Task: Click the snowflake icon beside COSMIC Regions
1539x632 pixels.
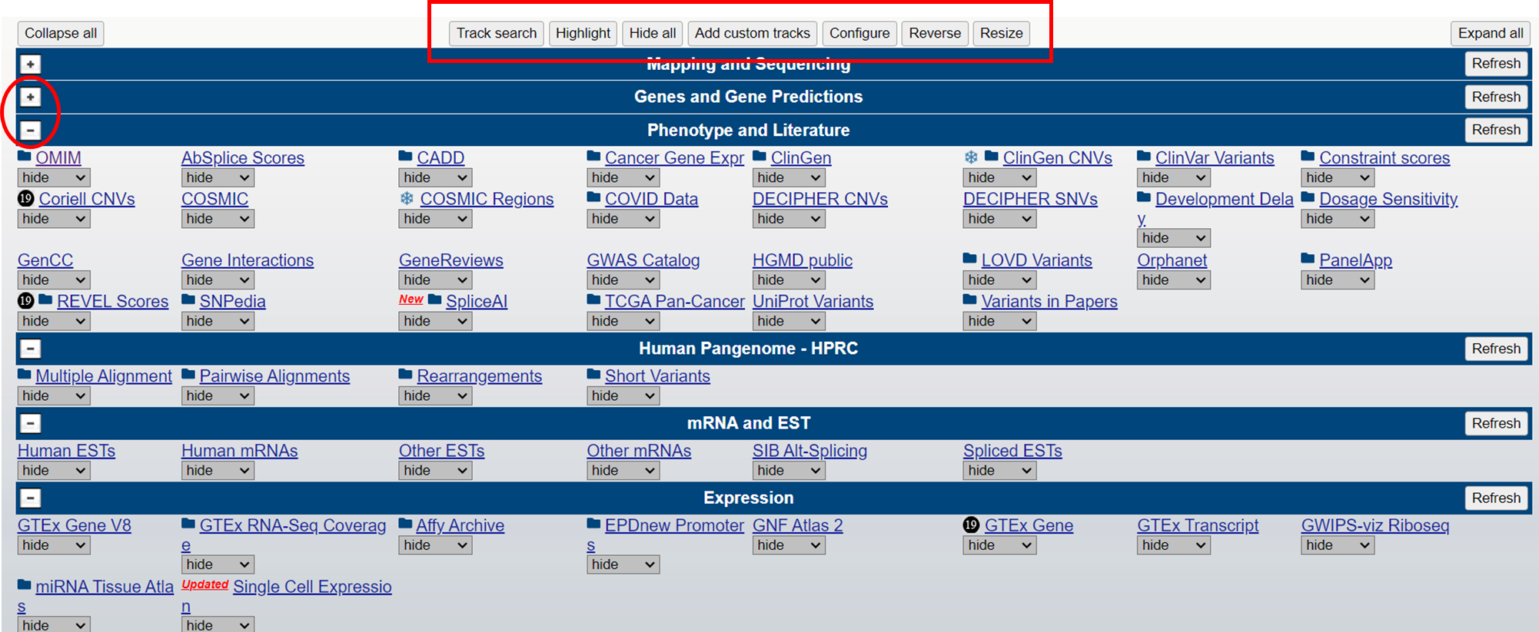Action: pos(407,198)
